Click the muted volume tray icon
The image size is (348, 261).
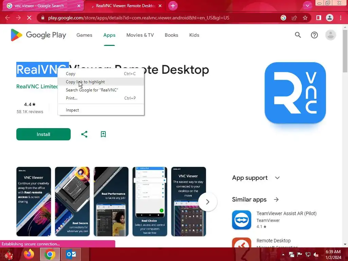316,255
